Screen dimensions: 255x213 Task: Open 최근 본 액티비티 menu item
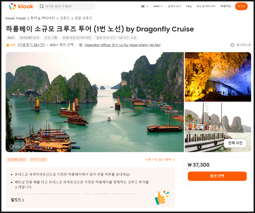[206, 6]
